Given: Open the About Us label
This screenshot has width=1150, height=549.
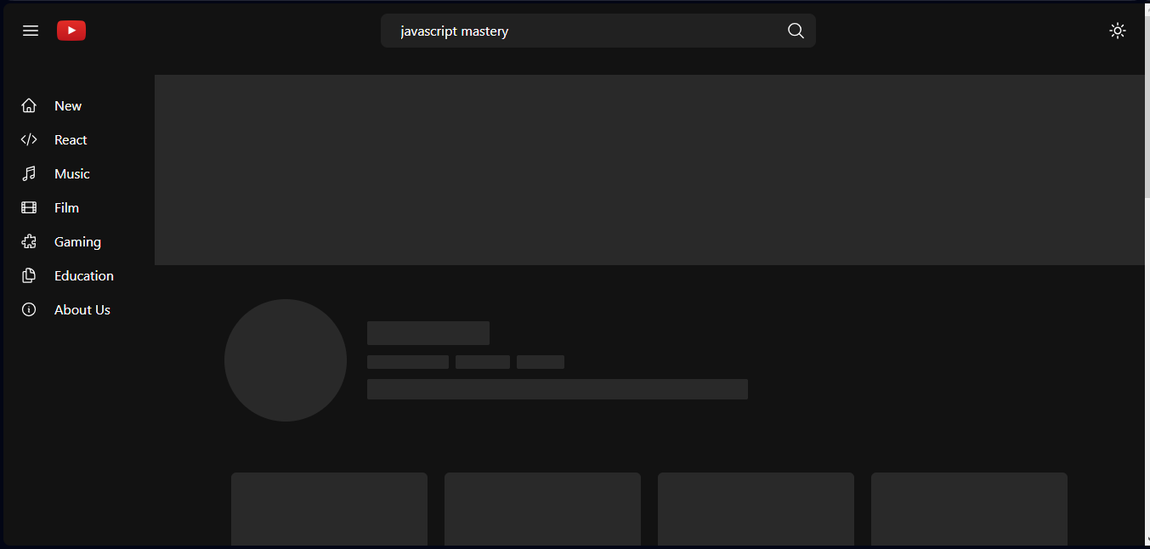Looking at the screenshot, I should [82, 309].
